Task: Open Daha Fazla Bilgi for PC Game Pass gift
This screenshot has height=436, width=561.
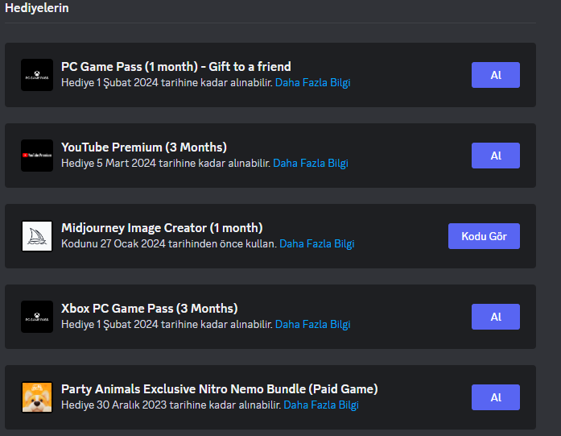Action: click(x=313, y=83)
